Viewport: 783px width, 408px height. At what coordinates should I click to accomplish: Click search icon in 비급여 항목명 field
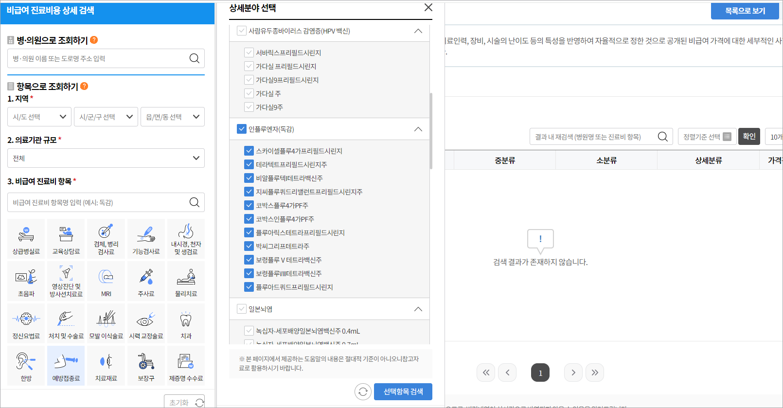[195, 202]
